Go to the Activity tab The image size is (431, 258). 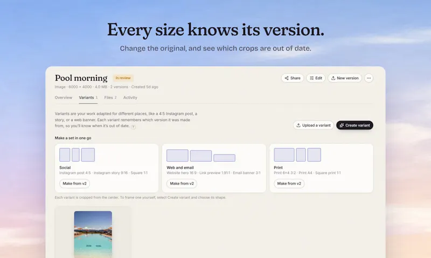coord(130,97)
